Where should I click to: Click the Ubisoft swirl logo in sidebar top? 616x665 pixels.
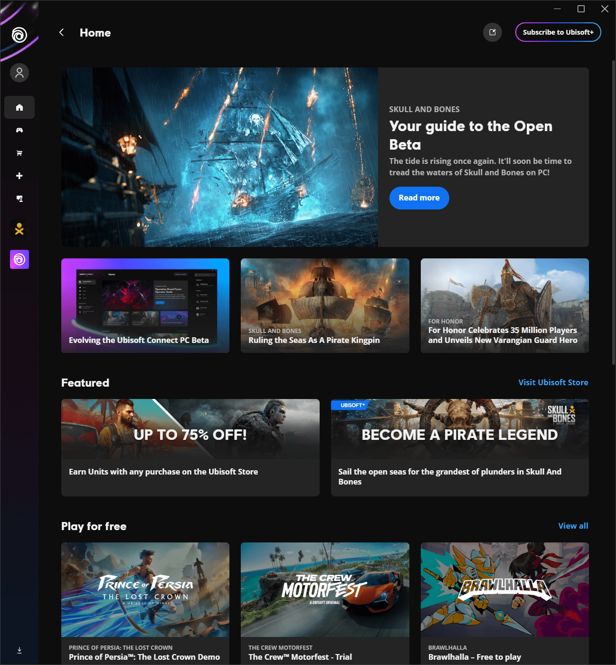(19, 35)
